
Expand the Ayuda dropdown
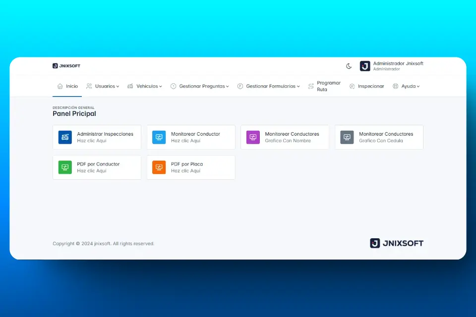pos(407,86)
